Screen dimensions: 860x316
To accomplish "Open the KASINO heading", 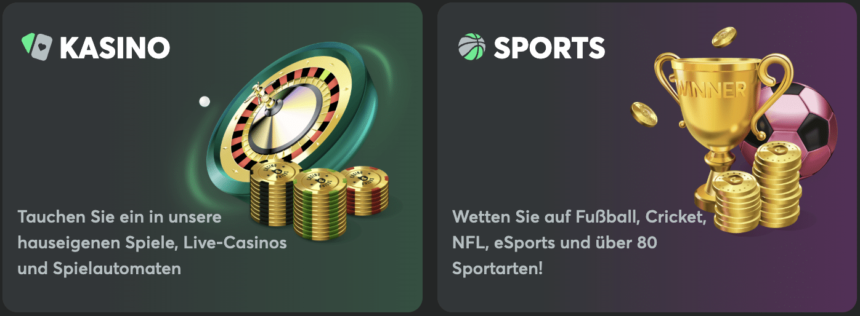I will 115,47.
